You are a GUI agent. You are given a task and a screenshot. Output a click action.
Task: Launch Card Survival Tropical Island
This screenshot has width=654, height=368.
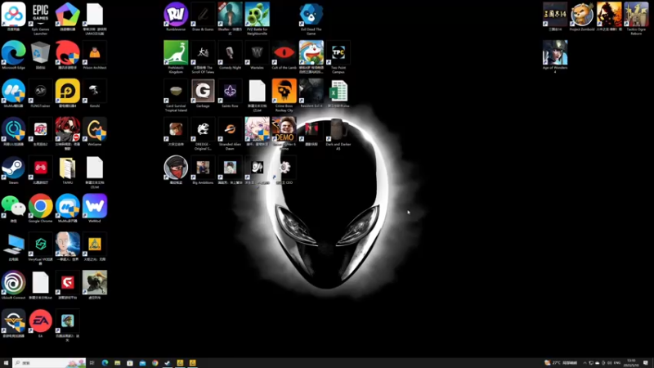(x=176, y=95)
